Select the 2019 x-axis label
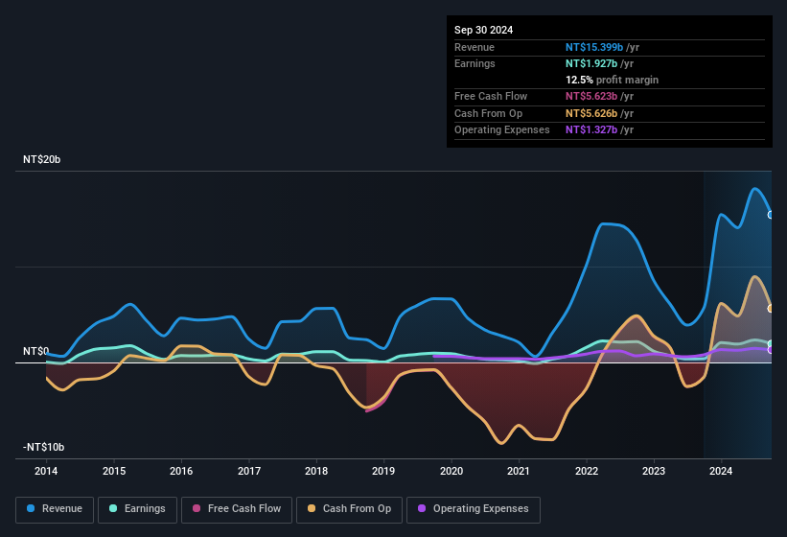The width and height of the screenshot is (787, 537). click(x=383, y=471)
